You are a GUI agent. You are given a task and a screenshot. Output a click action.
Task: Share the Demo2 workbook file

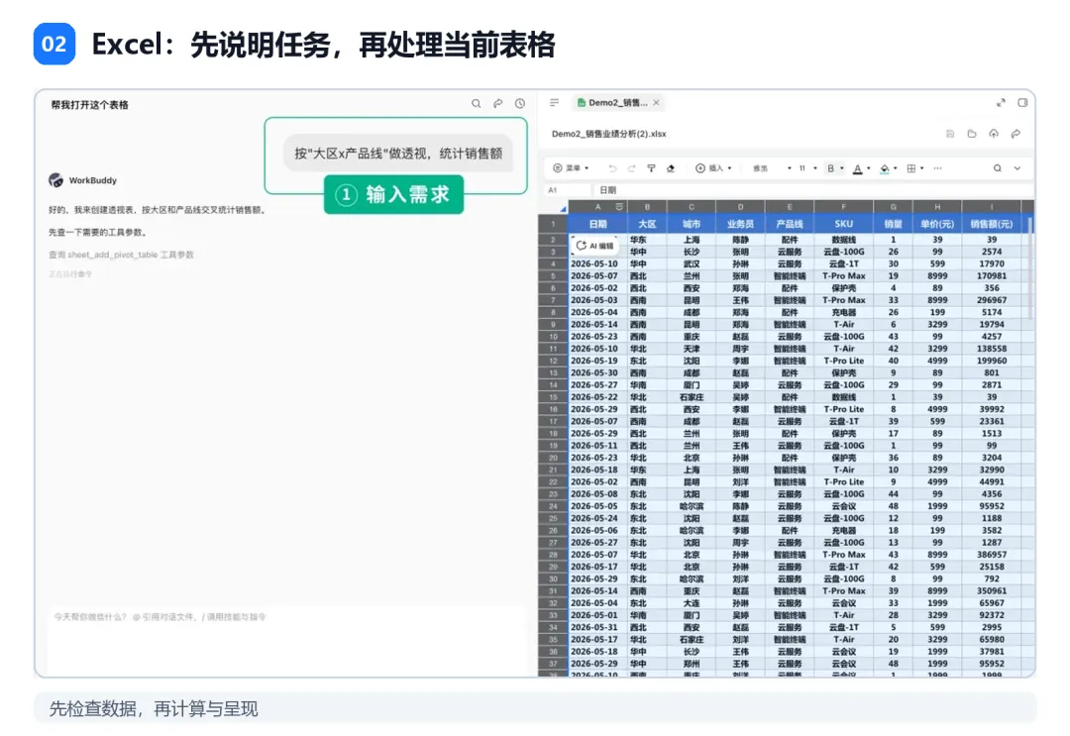pyautogui.click(x=1016, y=134)
